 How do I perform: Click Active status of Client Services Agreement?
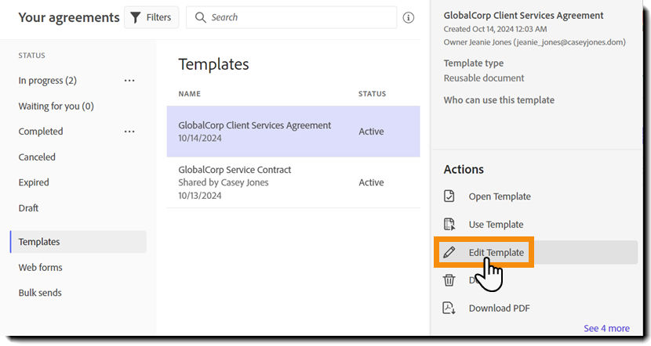[371, 132]
